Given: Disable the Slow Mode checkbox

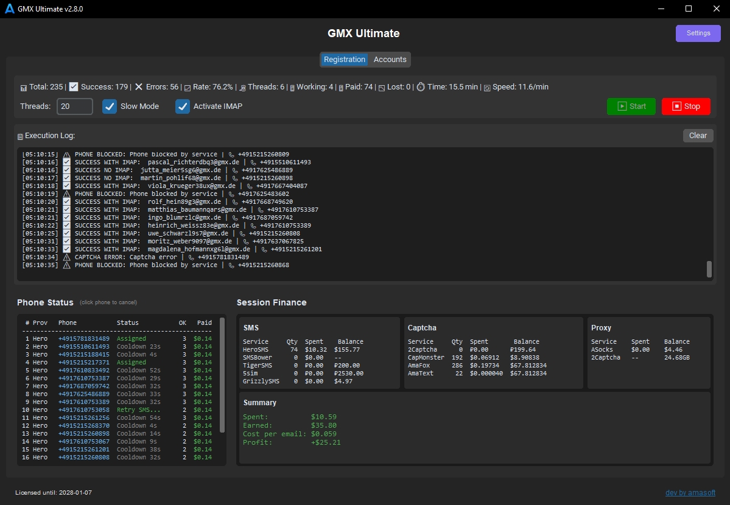Looking at the screenshot, I should coord(110,106).
